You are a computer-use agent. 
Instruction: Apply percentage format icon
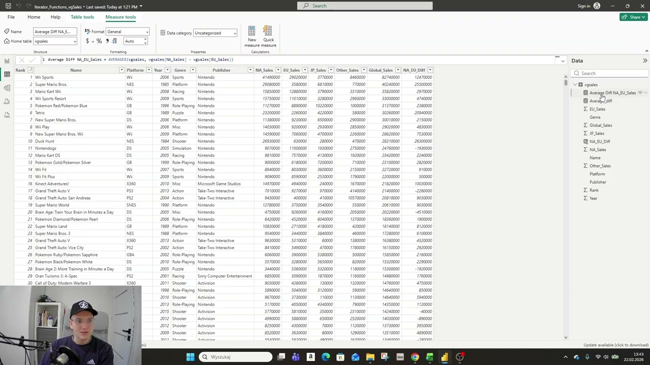coord(99,41)
